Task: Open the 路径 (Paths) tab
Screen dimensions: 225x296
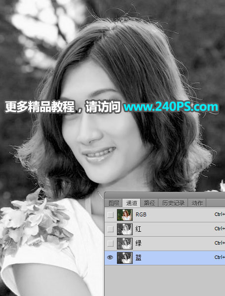Action: click(149, 203)
